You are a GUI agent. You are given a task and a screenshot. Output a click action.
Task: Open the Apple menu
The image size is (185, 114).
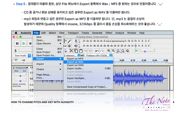16,33
